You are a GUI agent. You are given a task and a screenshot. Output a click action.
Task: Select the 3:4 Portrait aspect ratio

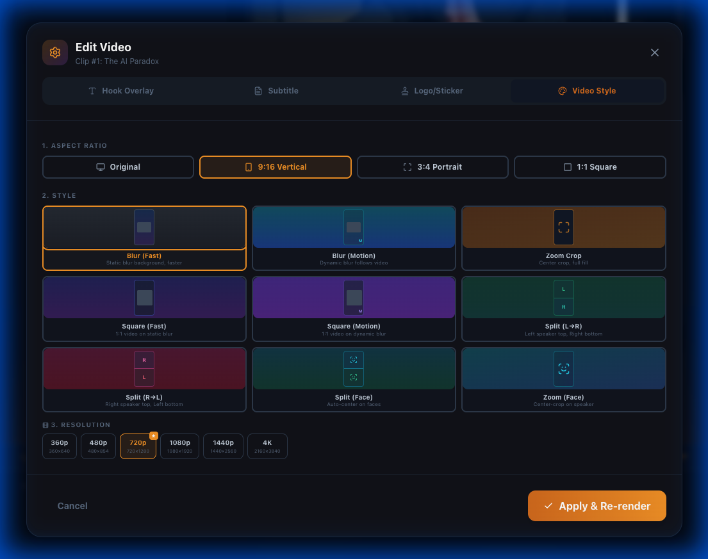click(432, 166)
